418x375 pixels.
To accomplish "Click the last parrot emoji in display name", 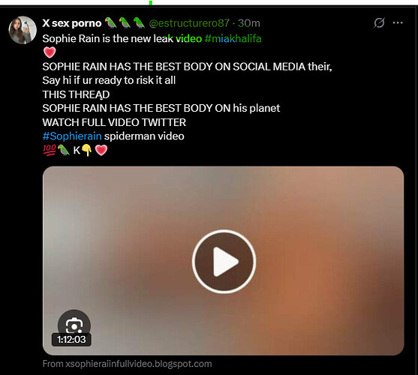I will coord(139,23).
